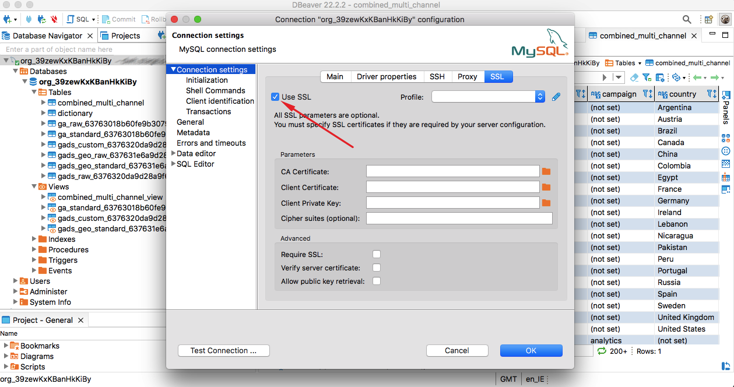Browse for CA Certificate folder icon

click(x=546, y=171)
